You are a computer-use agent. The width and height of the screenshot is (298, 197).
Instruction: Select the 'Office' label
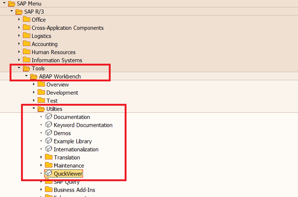point(39,20)
